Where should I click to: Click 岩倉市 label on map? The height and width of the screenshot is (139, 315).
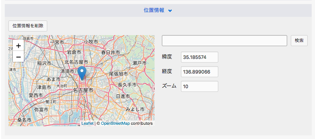74,52
